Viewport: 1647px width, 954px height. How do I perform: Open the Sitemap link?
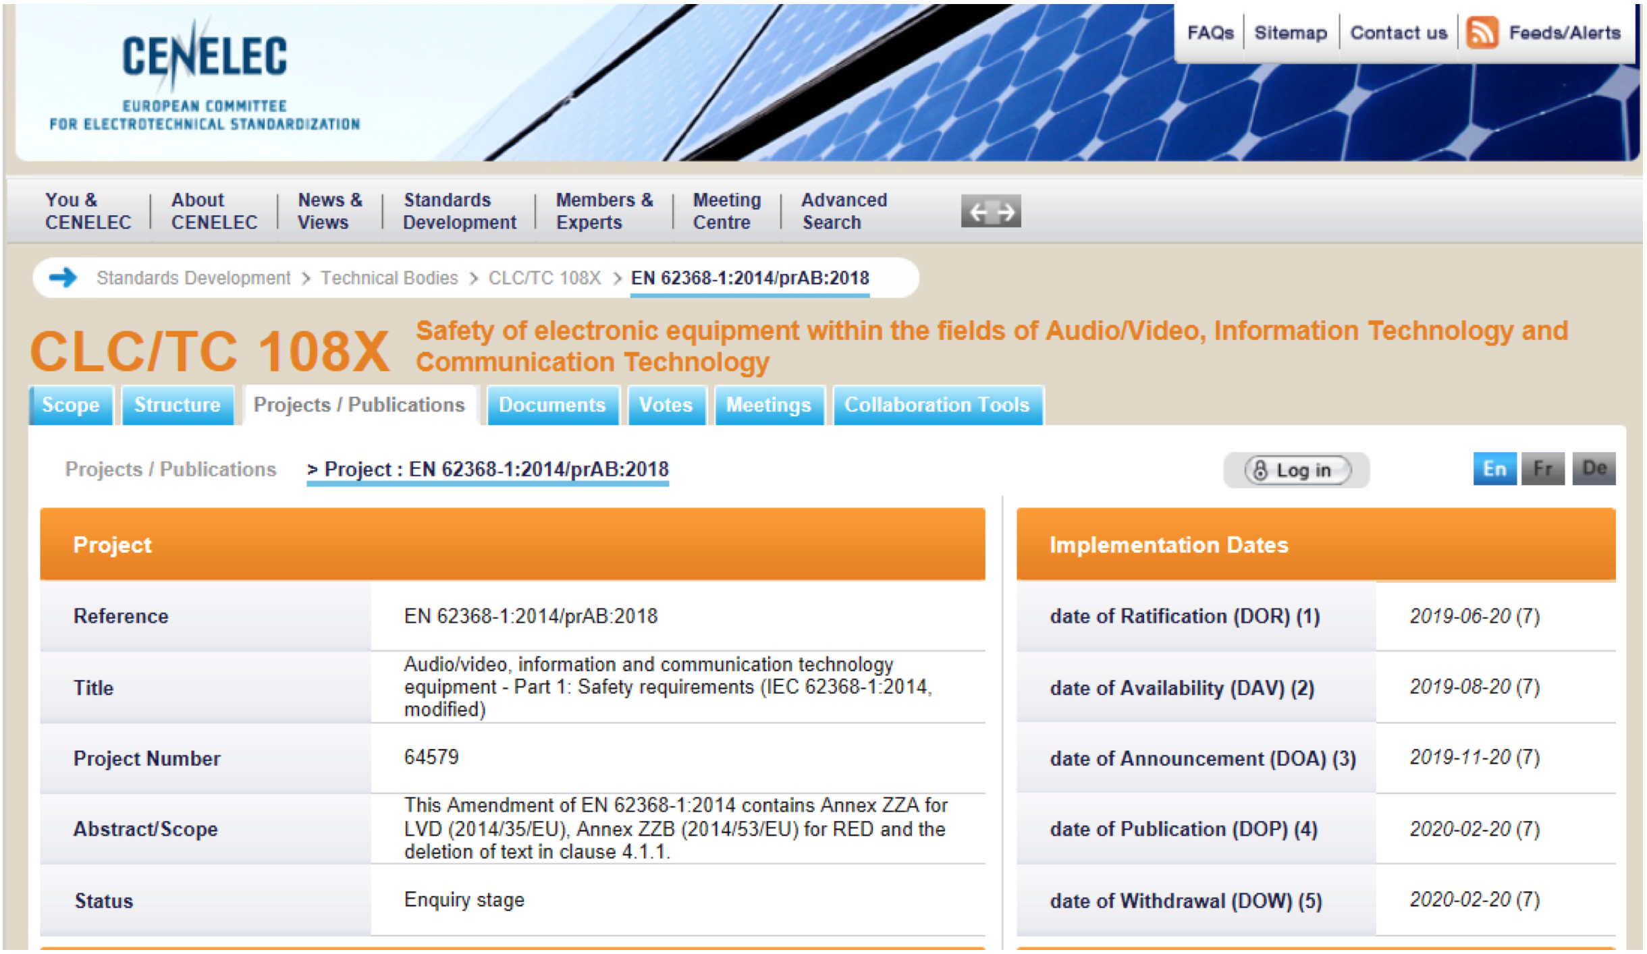point(1291,32)
